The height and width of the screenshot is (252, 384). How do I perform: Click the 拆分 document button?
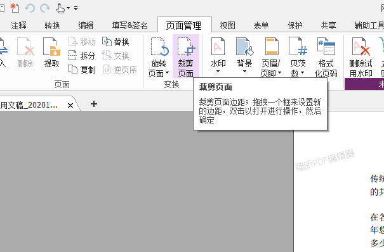pyautogui.click(x=82, y=56)
